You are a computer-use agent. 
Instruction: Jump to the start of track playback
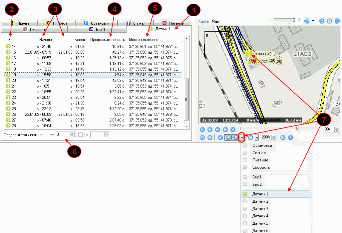pos(202,129)
